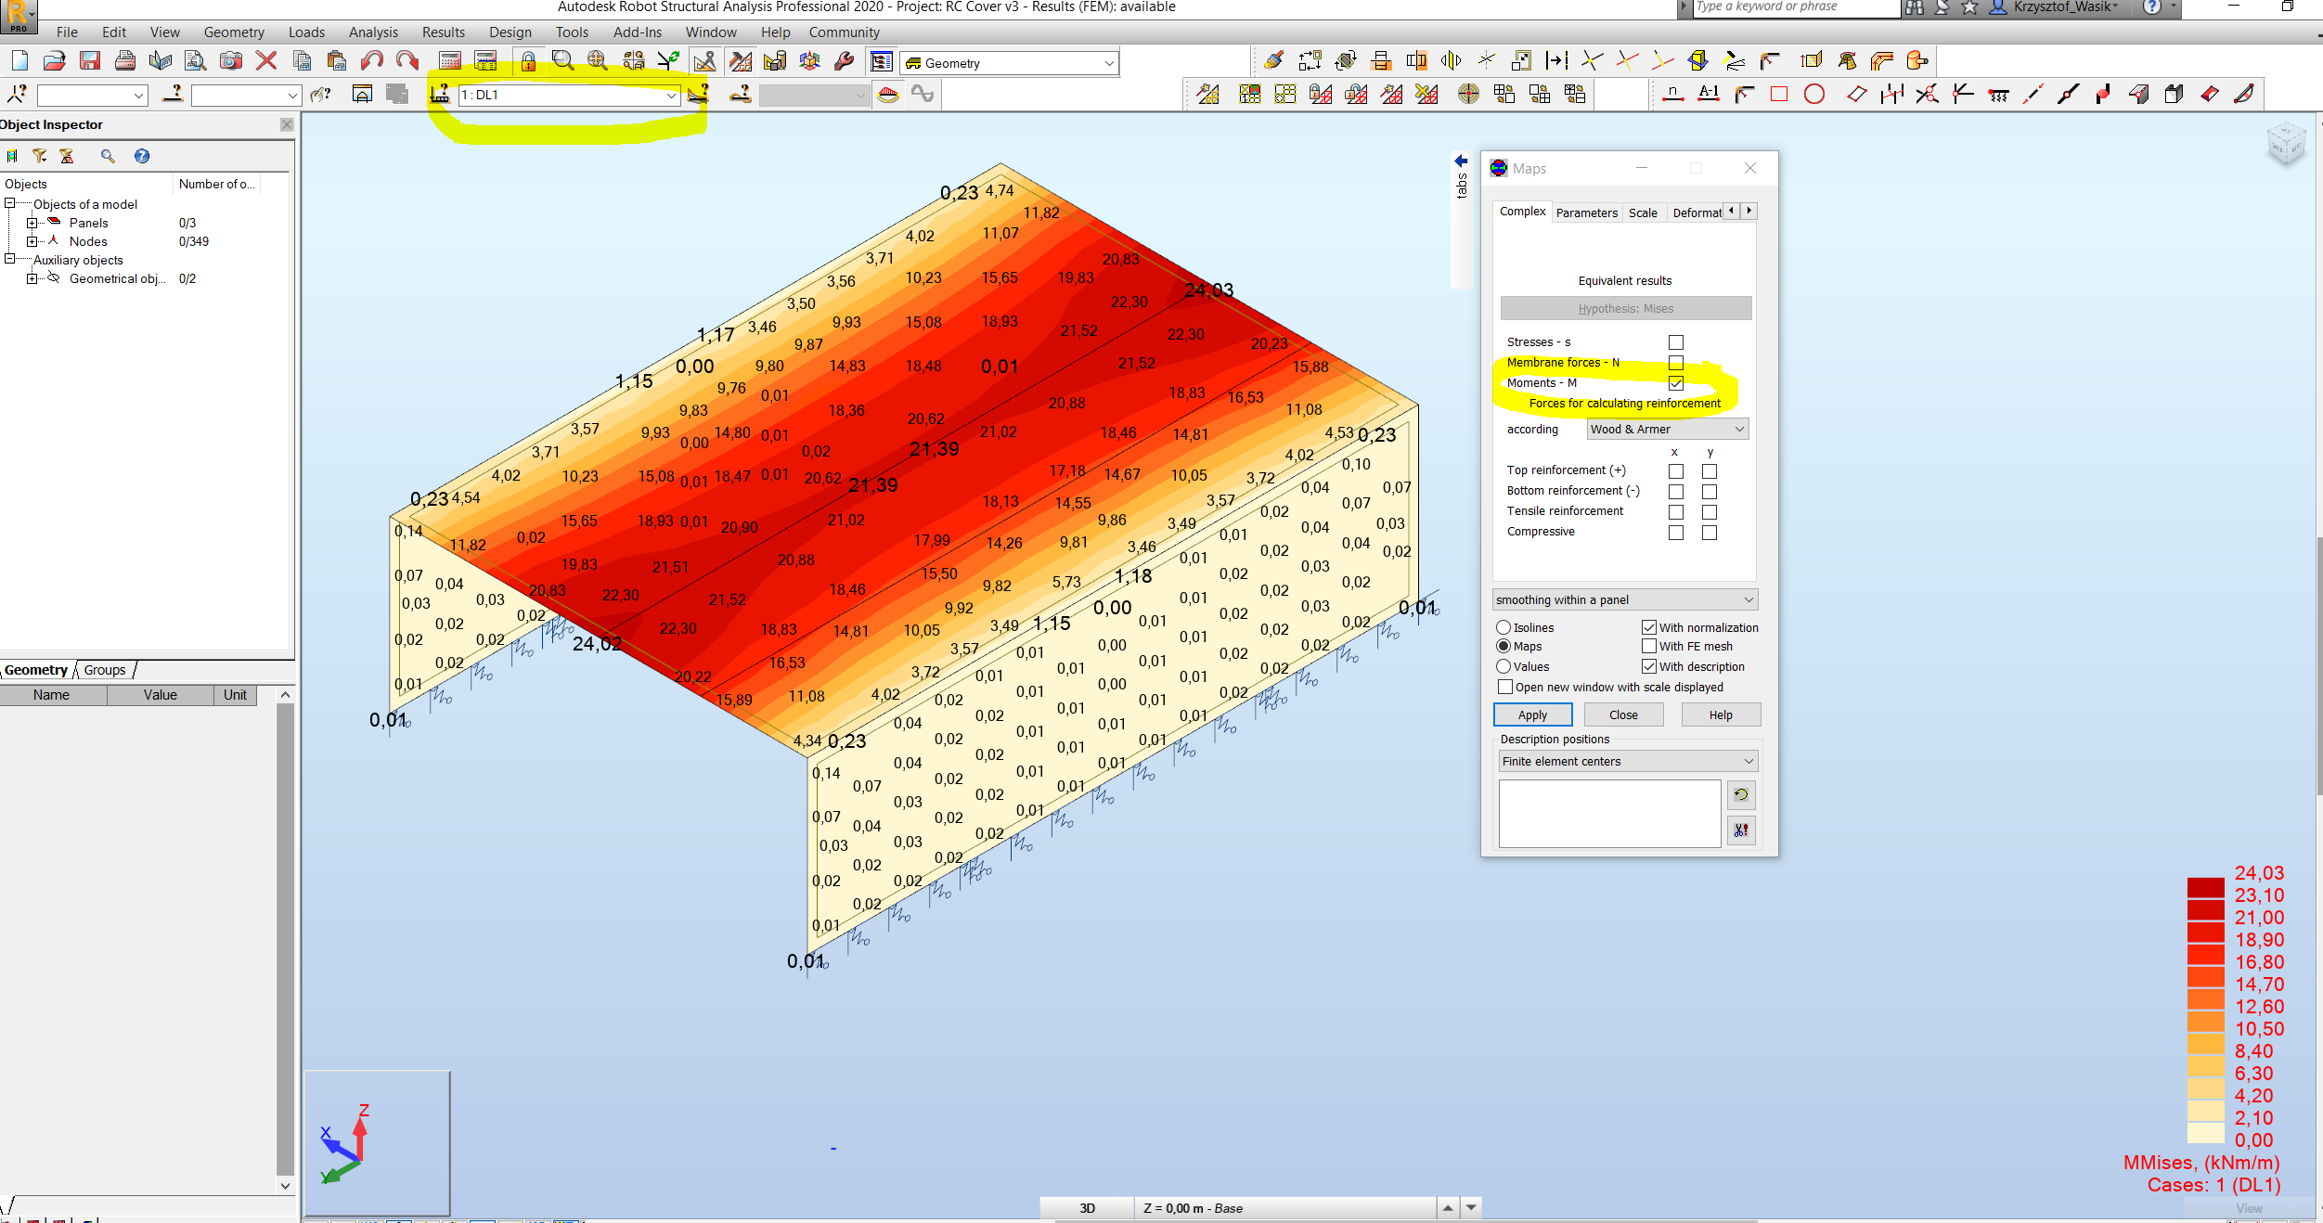Image resolution: width=2323 pixels, height=1223 pixels.
Task: Click Help in the Maps dialog
Action: tap(1720, 714)
